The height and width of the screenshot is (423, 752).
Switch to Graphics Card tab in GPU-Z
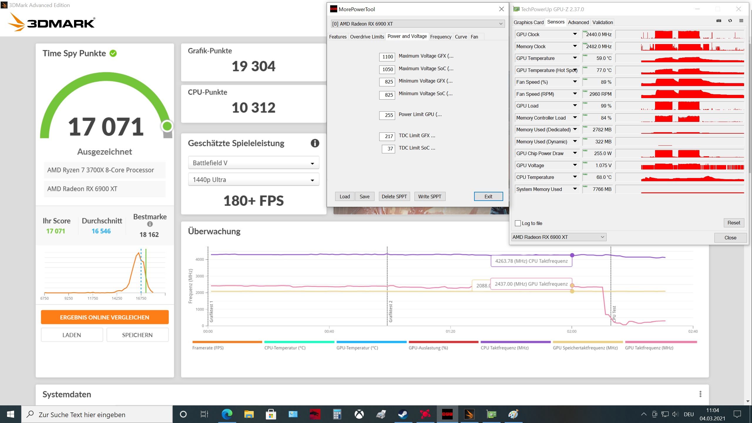point(528,22)
